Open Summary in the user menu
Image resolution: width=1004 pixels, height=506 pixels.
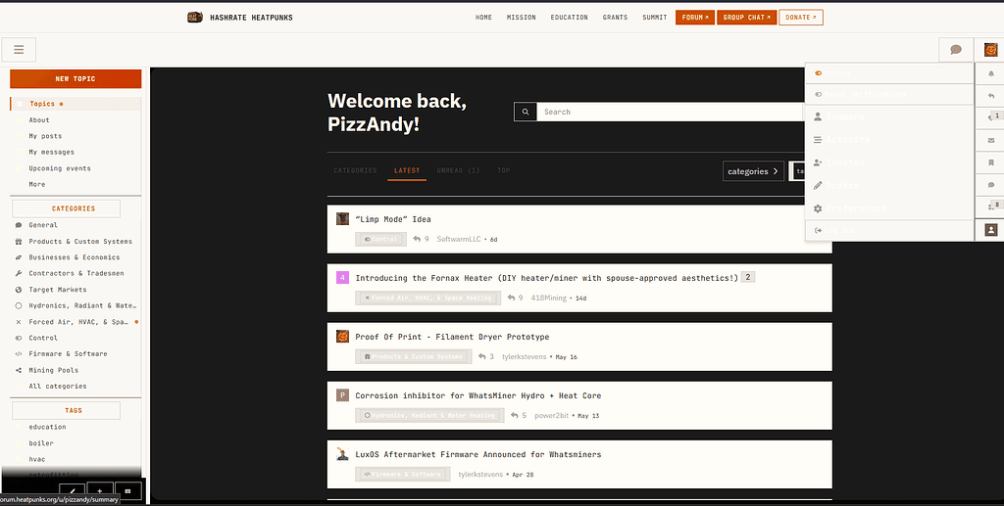click(889, 116)
